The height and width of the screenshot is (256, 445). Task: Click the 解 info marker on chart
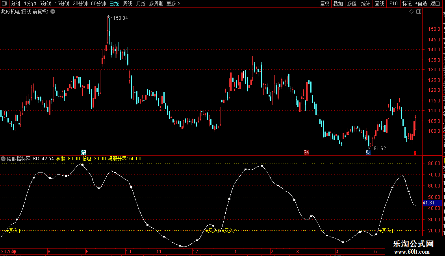[84, 152]
